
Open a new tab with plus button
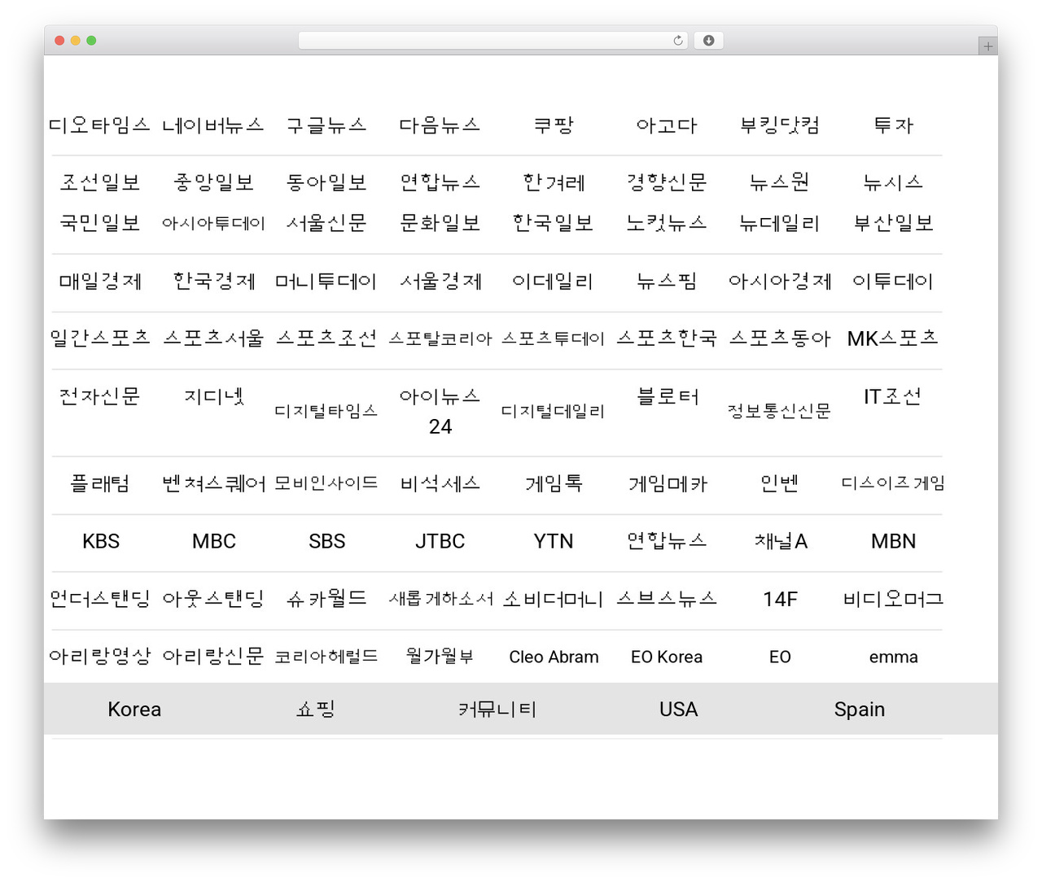[x=987, y=46]
